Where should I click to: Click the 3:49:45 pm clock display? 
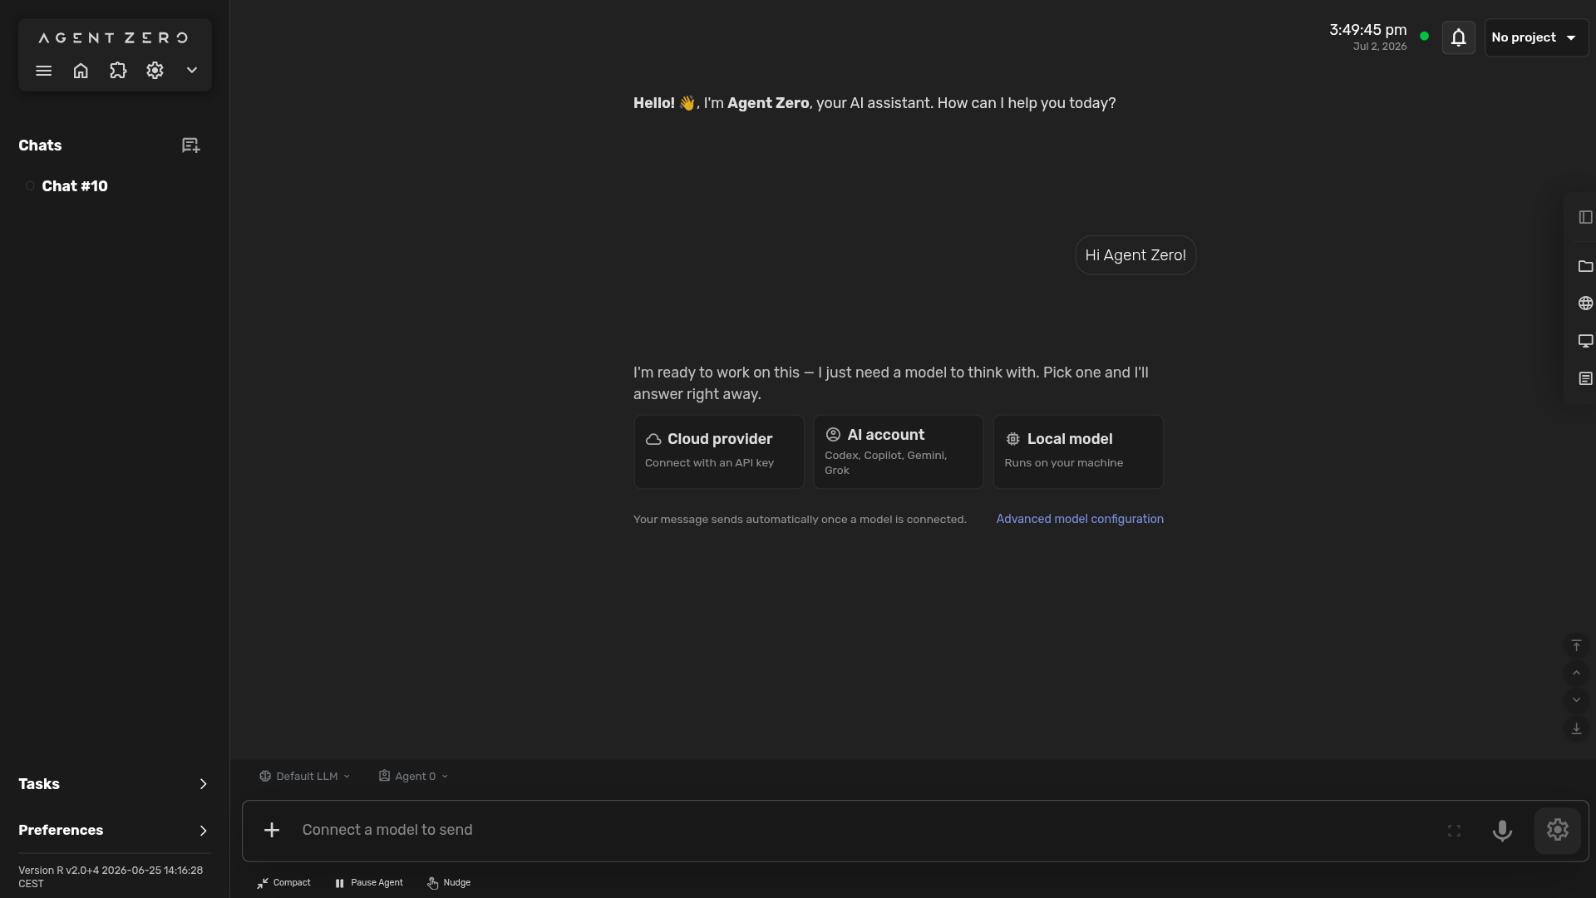click(x=1368, y=30)
